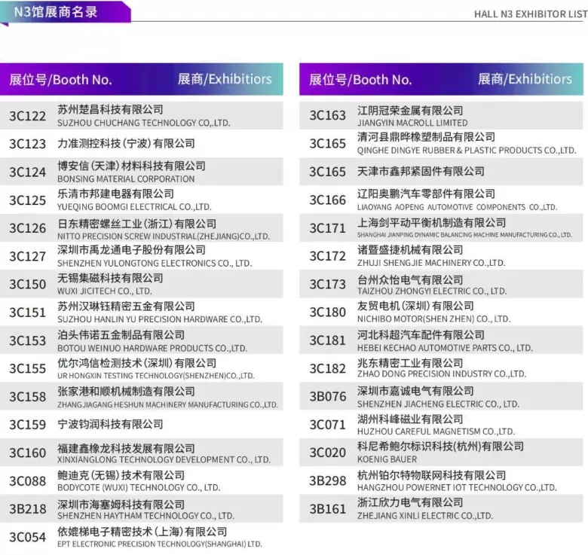Select booth number 3C158
Screen dimensions: 588x555
[27, 397]
